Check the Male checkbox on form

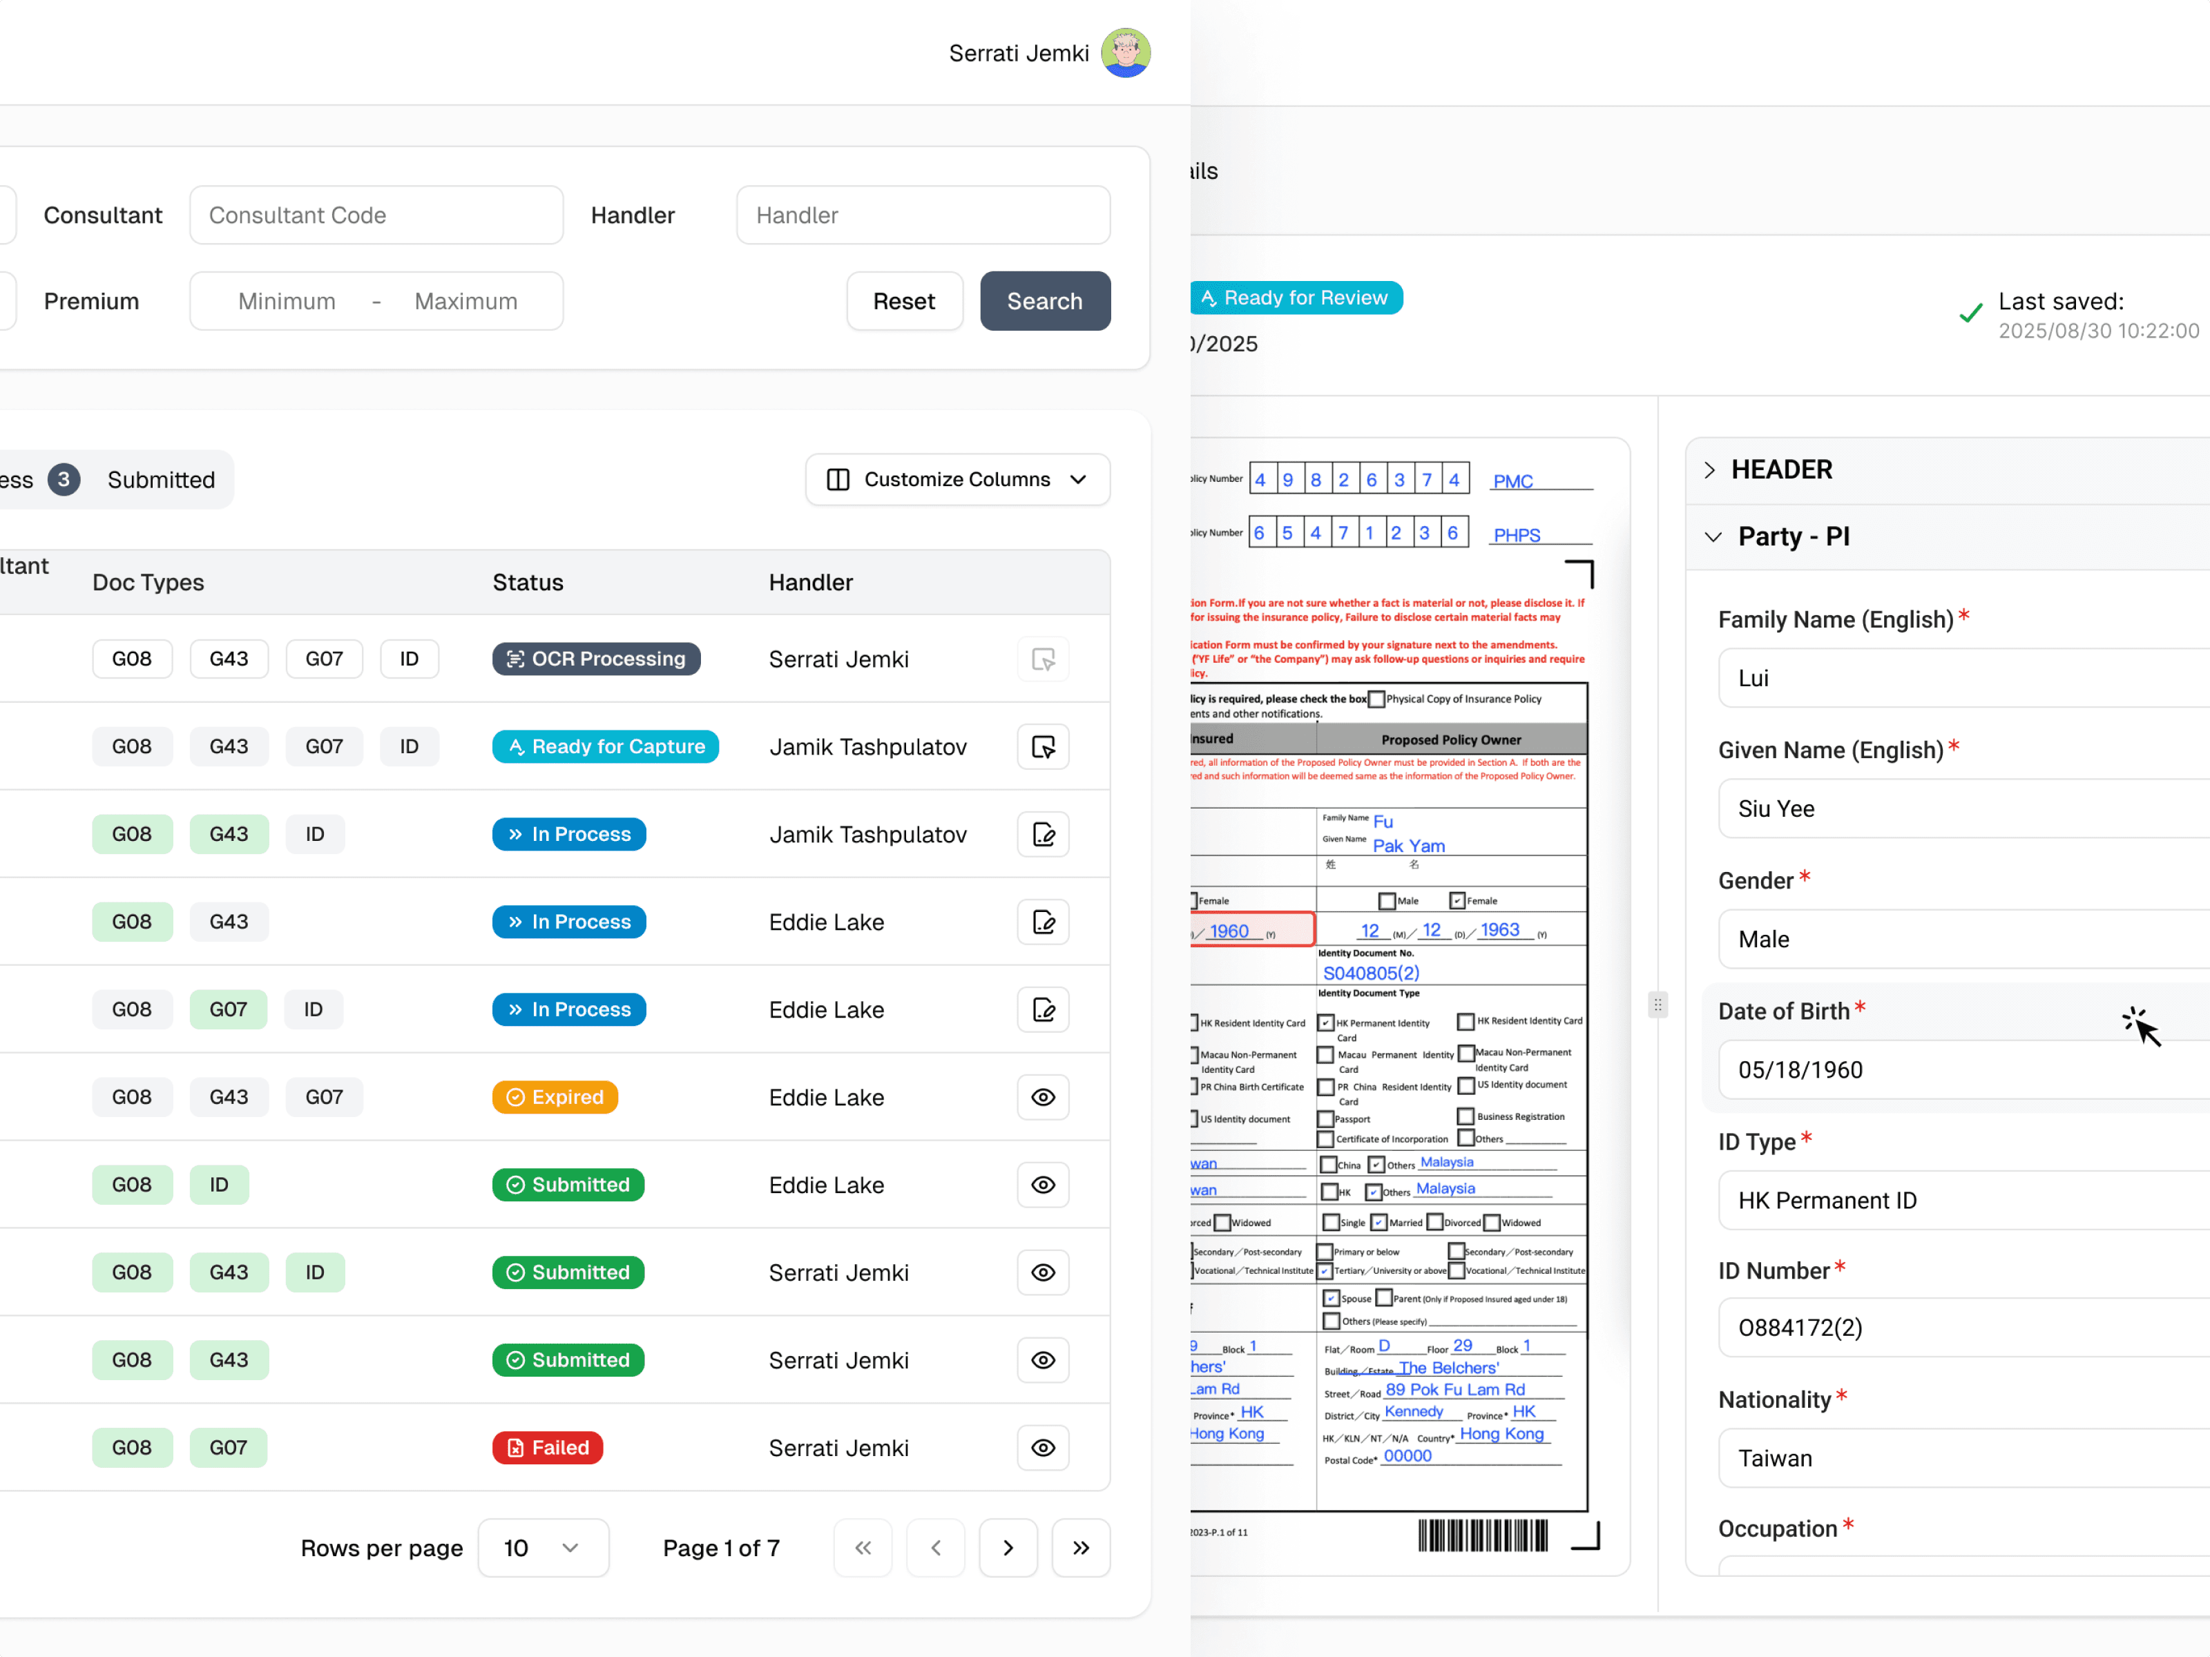coord(1387,902)
